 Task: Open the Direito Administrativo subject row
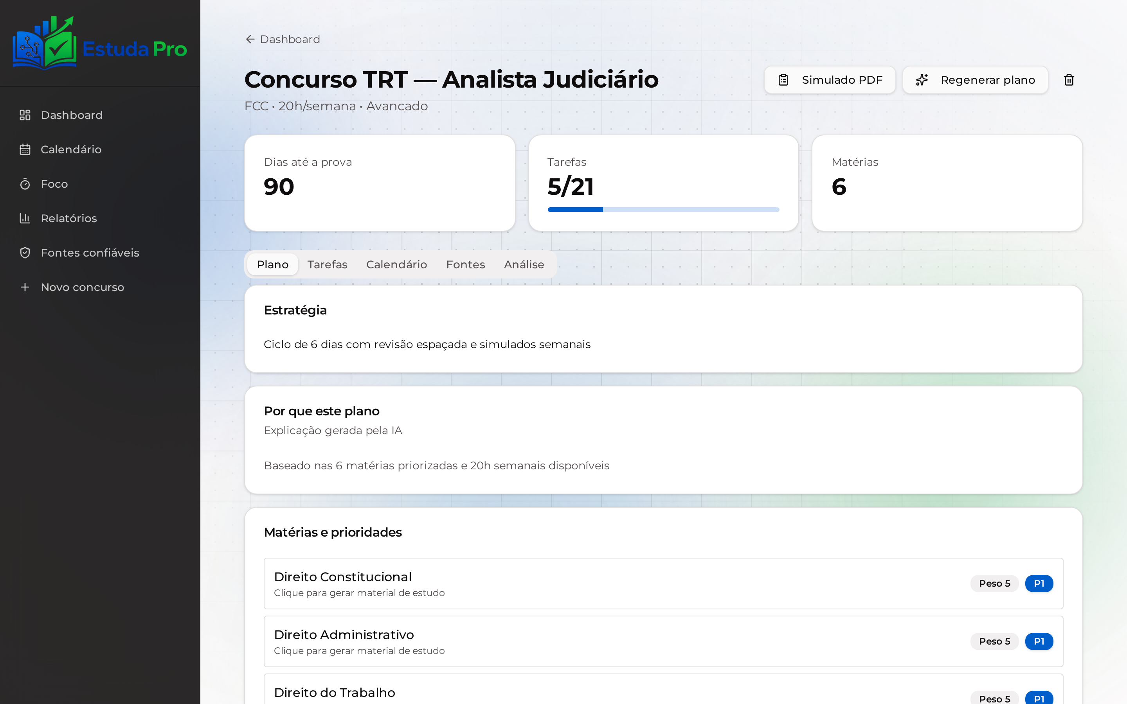[663, 641]
